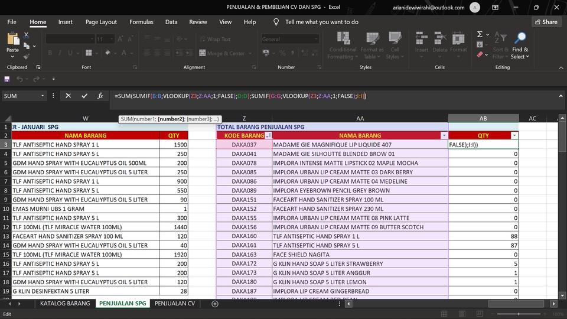
Task: Open NAMA BARANG filter dropdown in column AA
Action: click(x=444, y=136)
